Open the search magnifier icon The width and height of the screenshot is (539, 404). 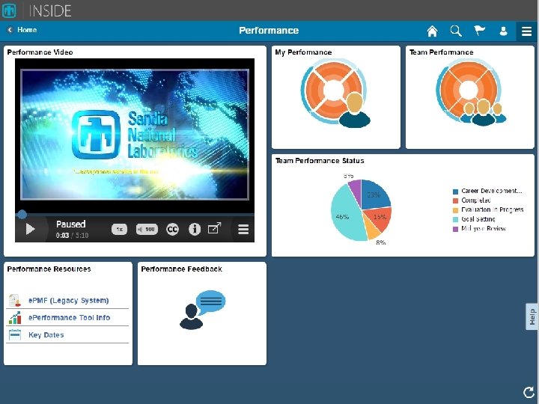(x=456, y=31)
